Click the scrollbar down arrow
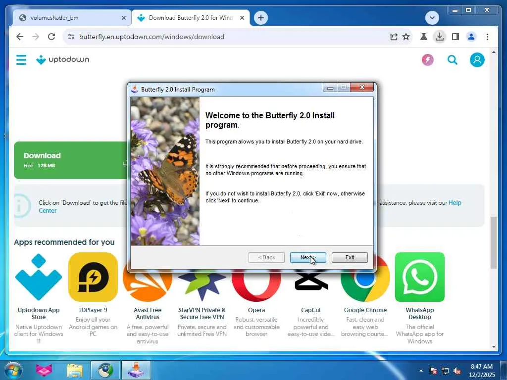The height and width of the screenshot is (380, 507). [x=494, y=347]
